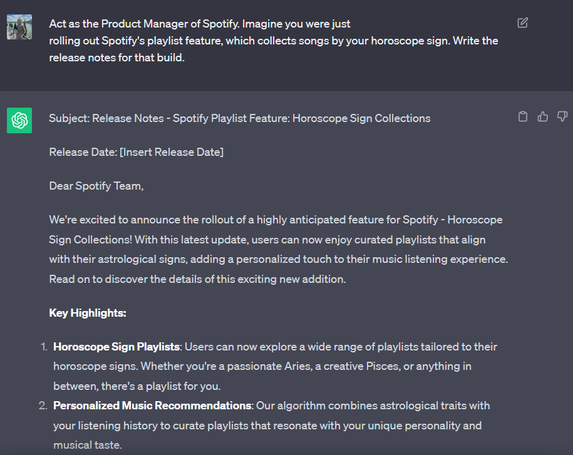Click the 'Personalized Music Recommendations' label
This screenshot has width=573, height=455.
(x=153, y=405)
